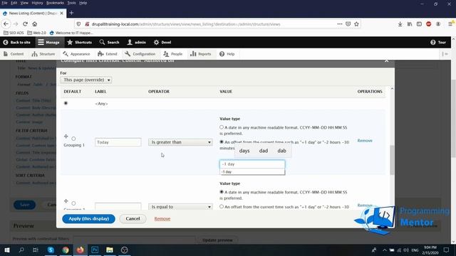Screen dimensions: 456x256
Task: Go back with the browser back arrow
Action: point(6,24)
